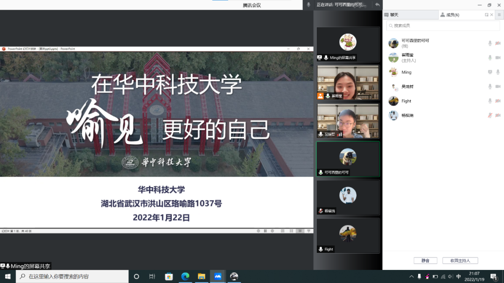Click the 收回主持人 reclaim host button
Screen dimensions: 504x283
[460, 261]
